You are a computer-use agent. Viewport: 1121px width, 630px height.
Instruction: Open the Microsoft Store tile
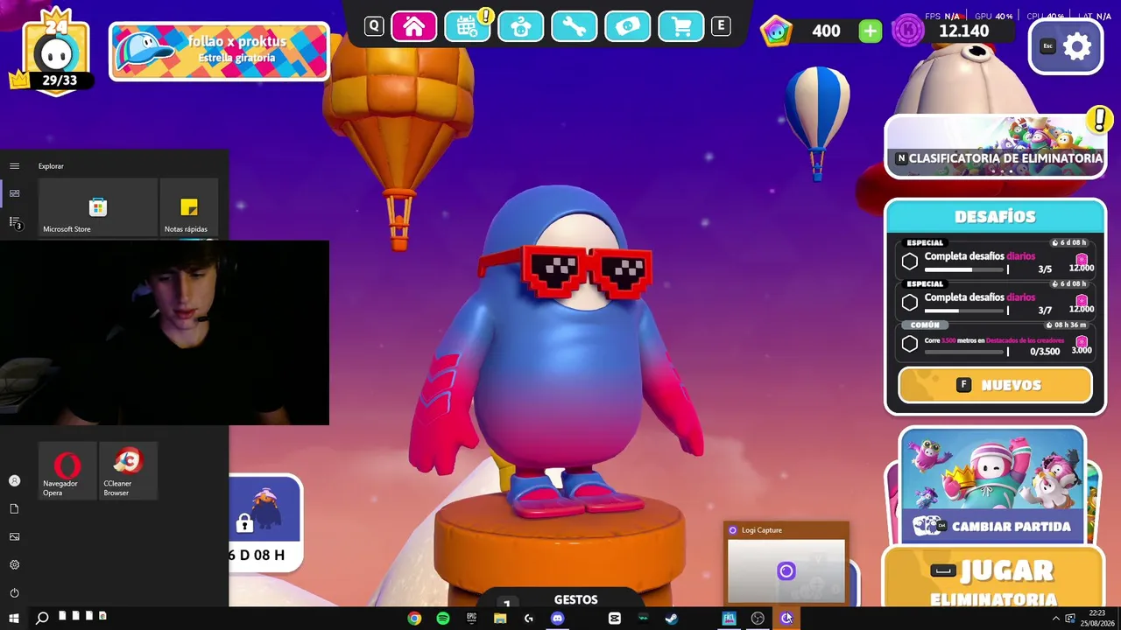98,208
